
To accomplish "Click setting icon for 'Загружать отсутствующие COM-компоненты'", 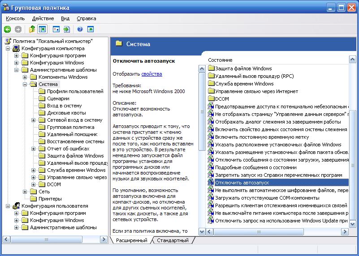I will tap(211, 198).
